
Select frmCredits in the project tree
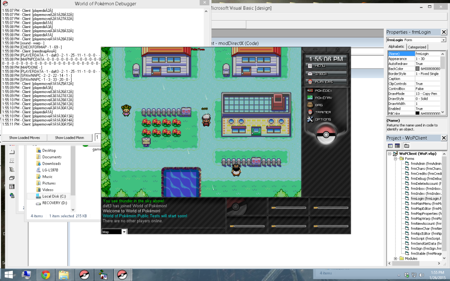tap(423, 173)
